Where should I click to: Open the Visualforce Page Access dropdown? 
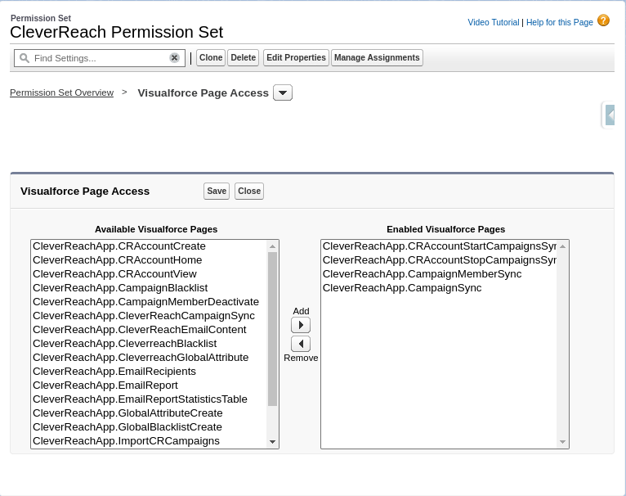283,92
